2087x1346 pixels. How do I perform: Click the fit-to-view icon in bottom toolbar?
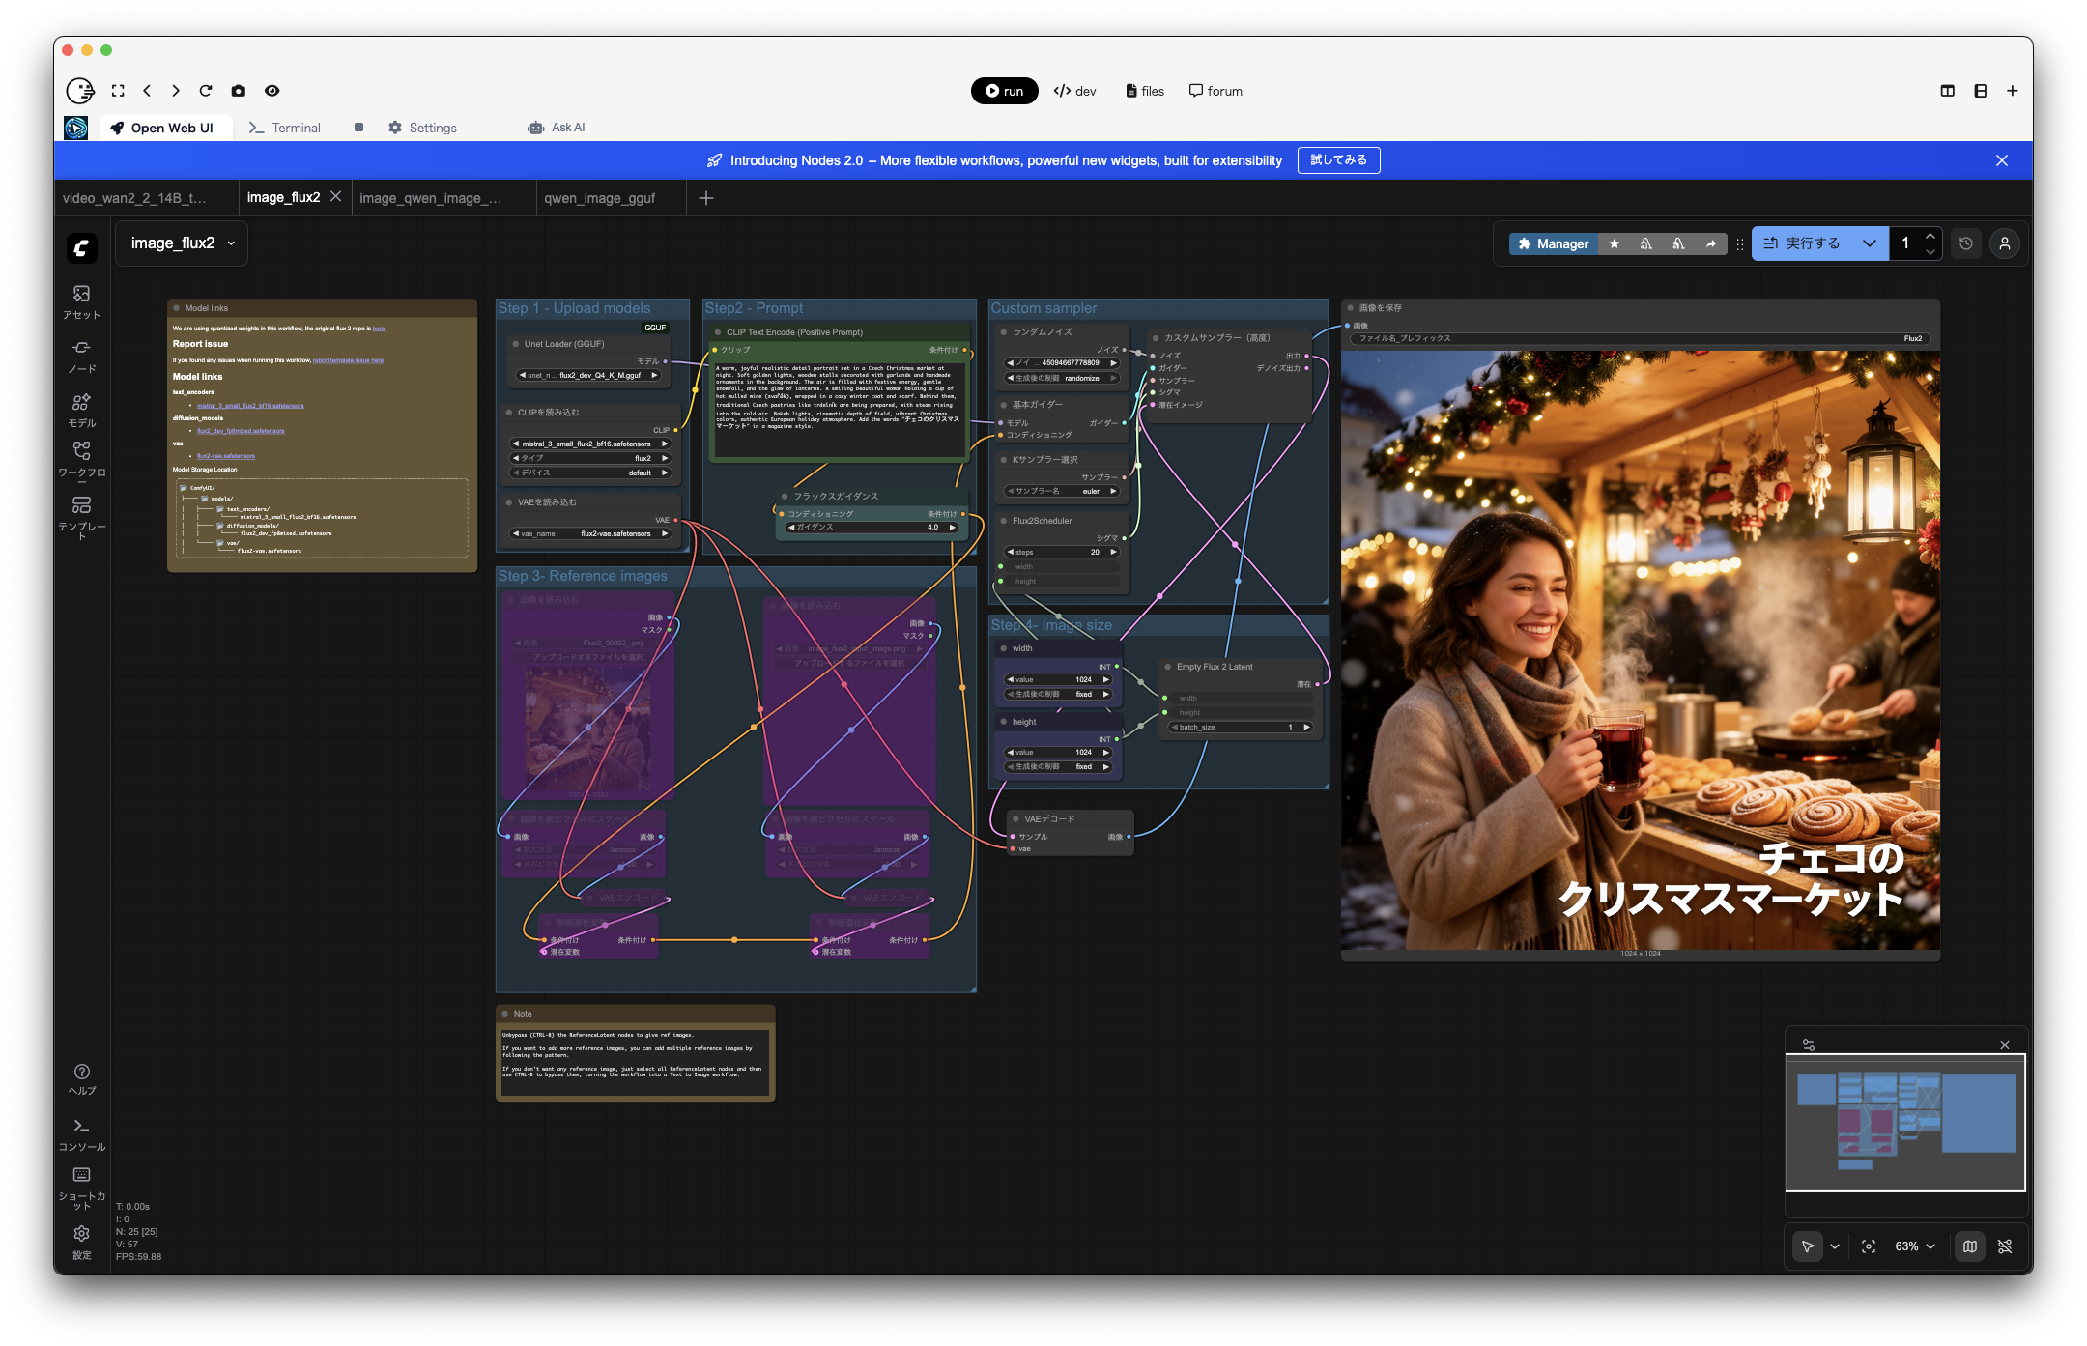coord(1869,1246)
